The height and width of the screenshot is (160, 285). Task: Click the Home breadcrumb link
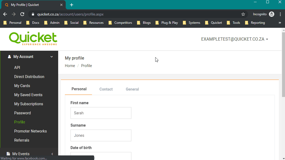coord(70,66)
